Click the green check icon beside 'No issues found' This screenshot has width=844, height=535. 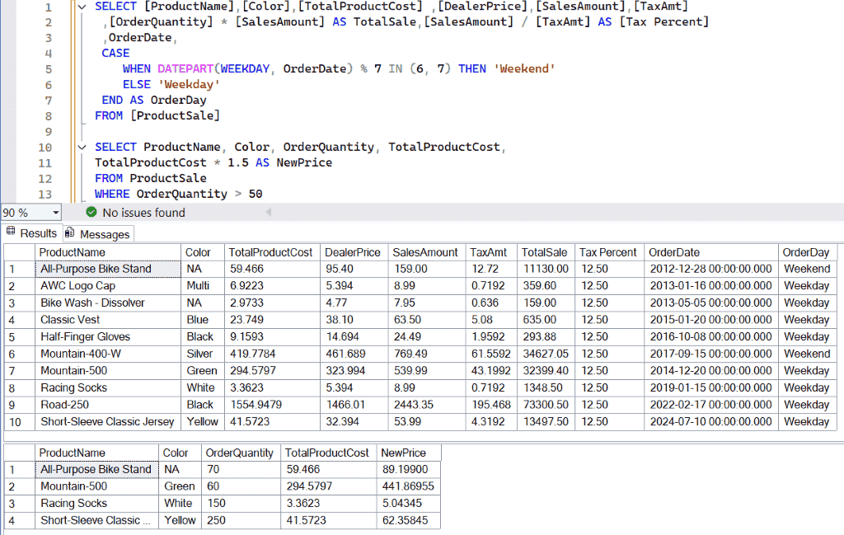click(91, 212)
